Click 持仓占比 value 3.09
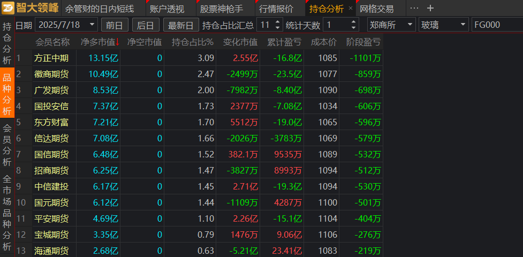Viewport: 523px width, 257px height. pos(206,58)
